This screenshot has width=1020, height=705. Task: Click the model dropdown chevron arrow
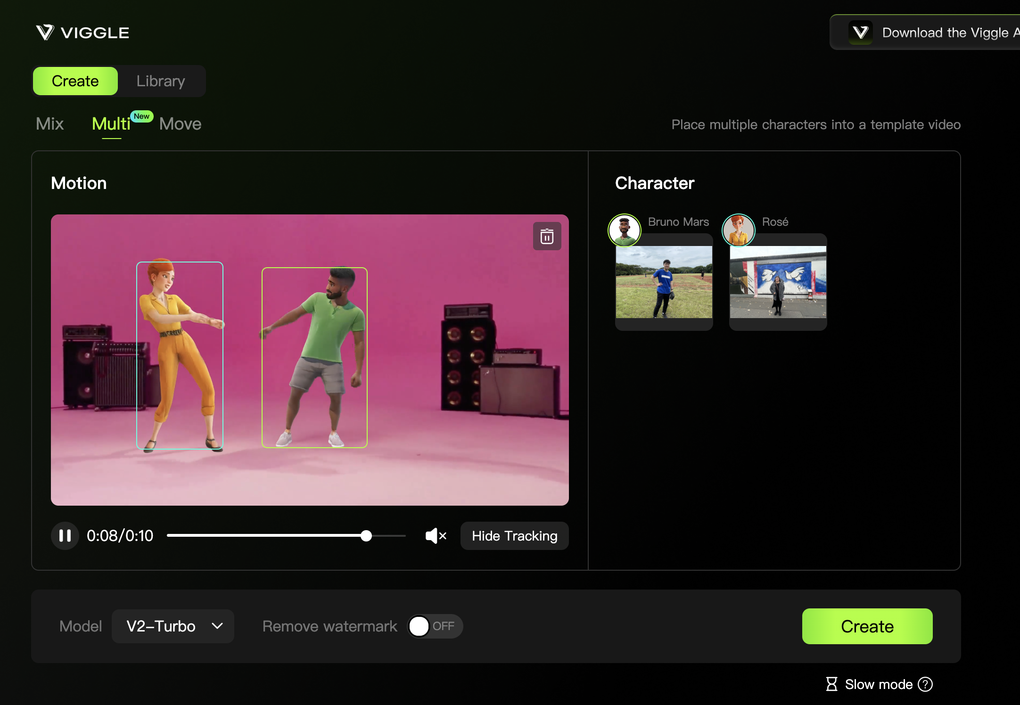click(x=217, y=626)
